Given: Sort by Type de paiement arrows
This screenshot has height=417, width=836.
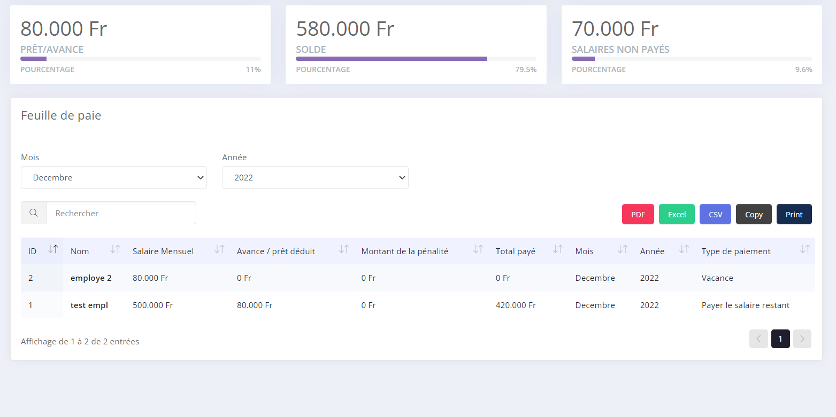Looking at the screenshot, I should (805, 249).
